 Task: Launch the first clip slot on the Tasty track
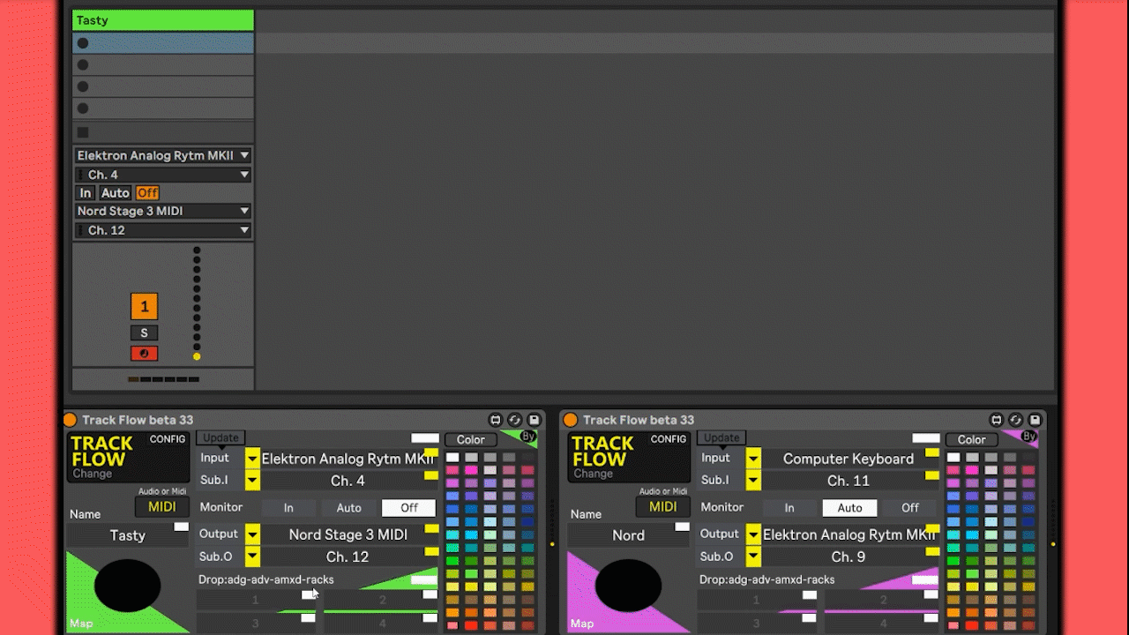pyautogui.click(x=83, y=43)
